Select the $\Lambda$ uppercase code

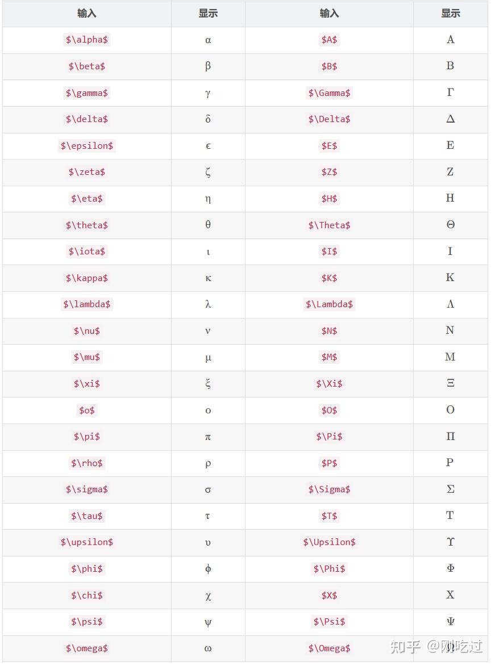tap(329, 304)
